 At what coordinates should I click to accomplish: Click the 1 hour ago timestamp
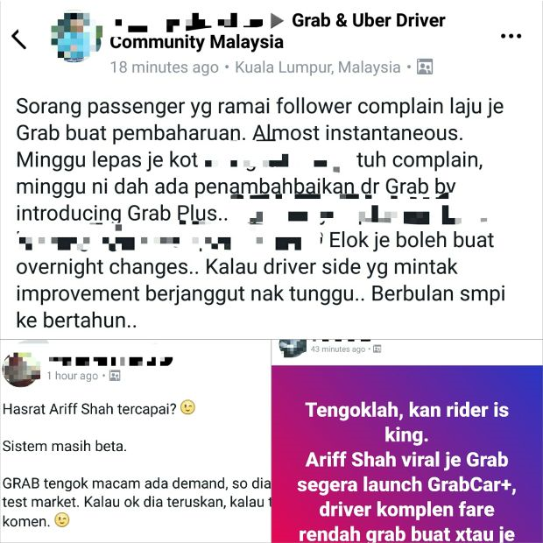tap(73, 376)
